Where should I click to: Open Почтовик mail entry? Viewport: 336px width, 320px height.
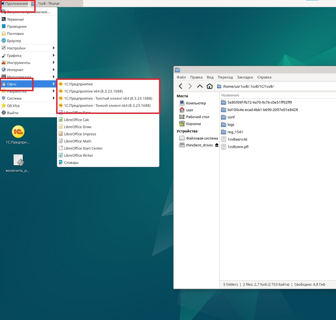tap(29, 33)
